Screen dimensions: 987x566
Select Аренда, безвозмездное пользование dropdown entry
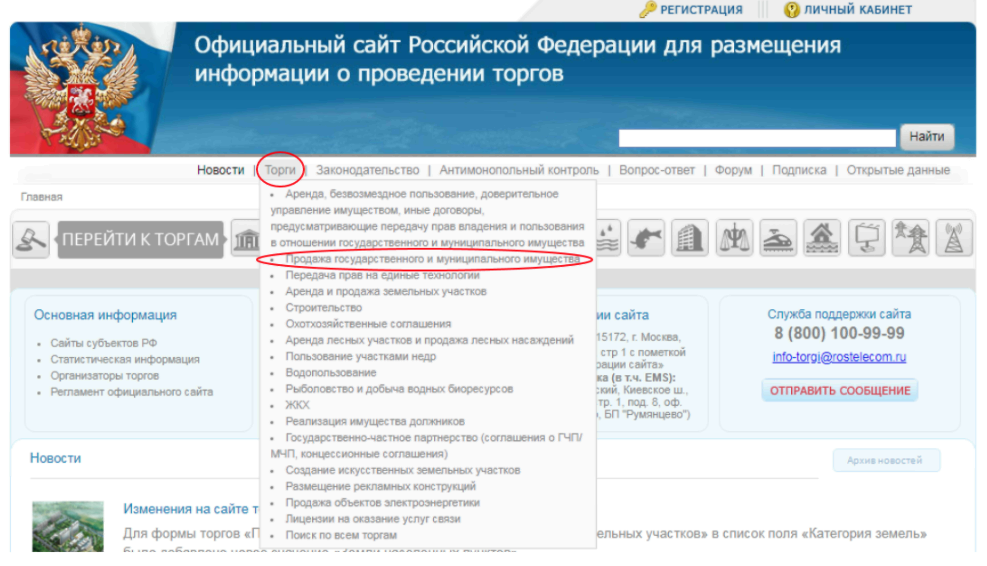coord(427,218)
